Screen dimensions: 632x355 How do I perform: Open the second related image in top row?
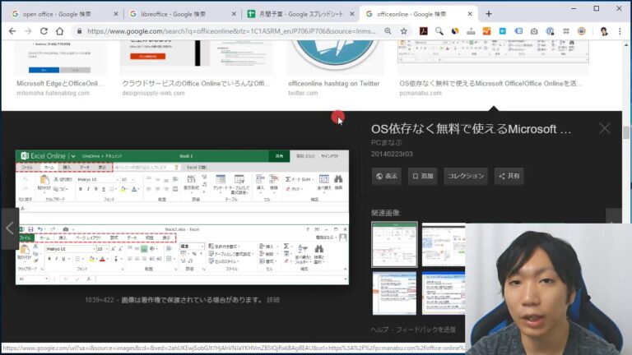444,244
